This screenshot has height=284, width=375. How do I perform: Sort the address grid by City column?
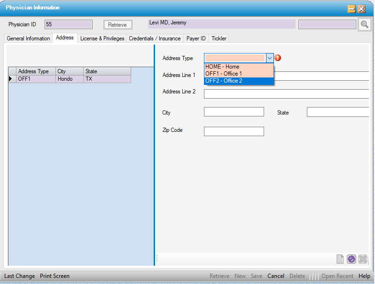pyautogui.click(x=69, y=71)
